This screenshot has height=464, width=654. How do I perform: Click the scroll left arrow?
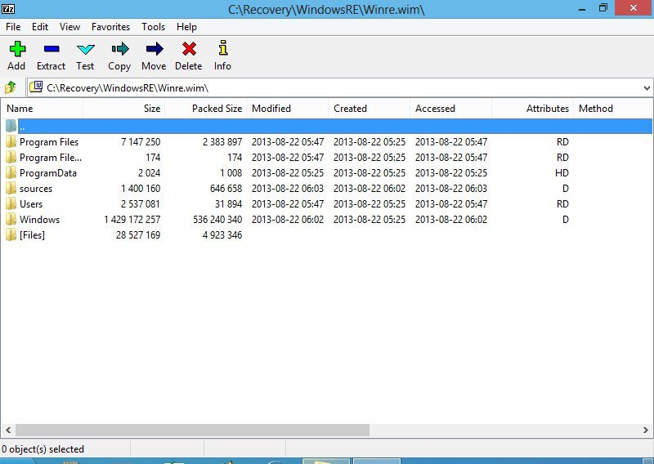click(8, 430)
